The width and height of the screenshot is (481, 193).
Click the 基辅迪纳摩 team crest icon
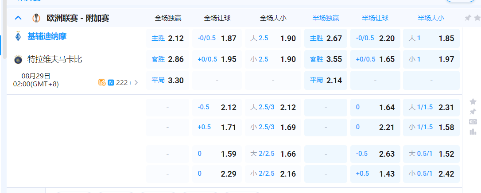click(x=18, y=36)
